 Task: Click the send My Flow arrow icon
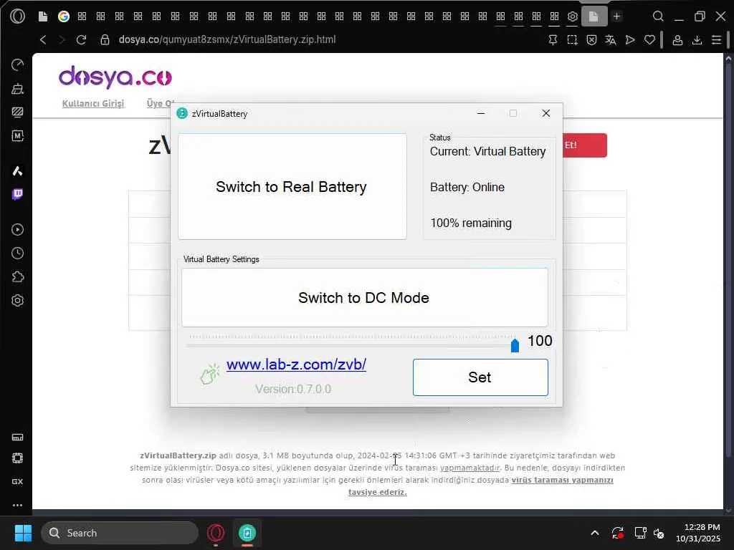tap(630, 40)
